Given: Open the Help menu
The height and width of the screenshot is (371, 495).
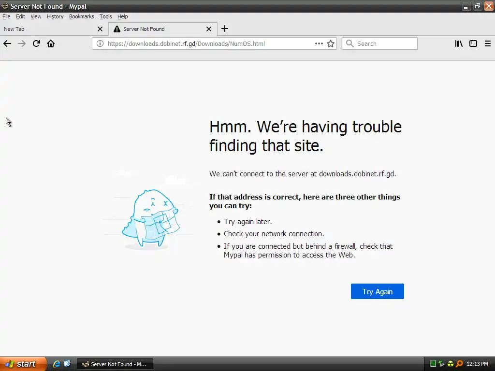Looking at the screenshot, I should pyautogui.click(x=122, y=16).
